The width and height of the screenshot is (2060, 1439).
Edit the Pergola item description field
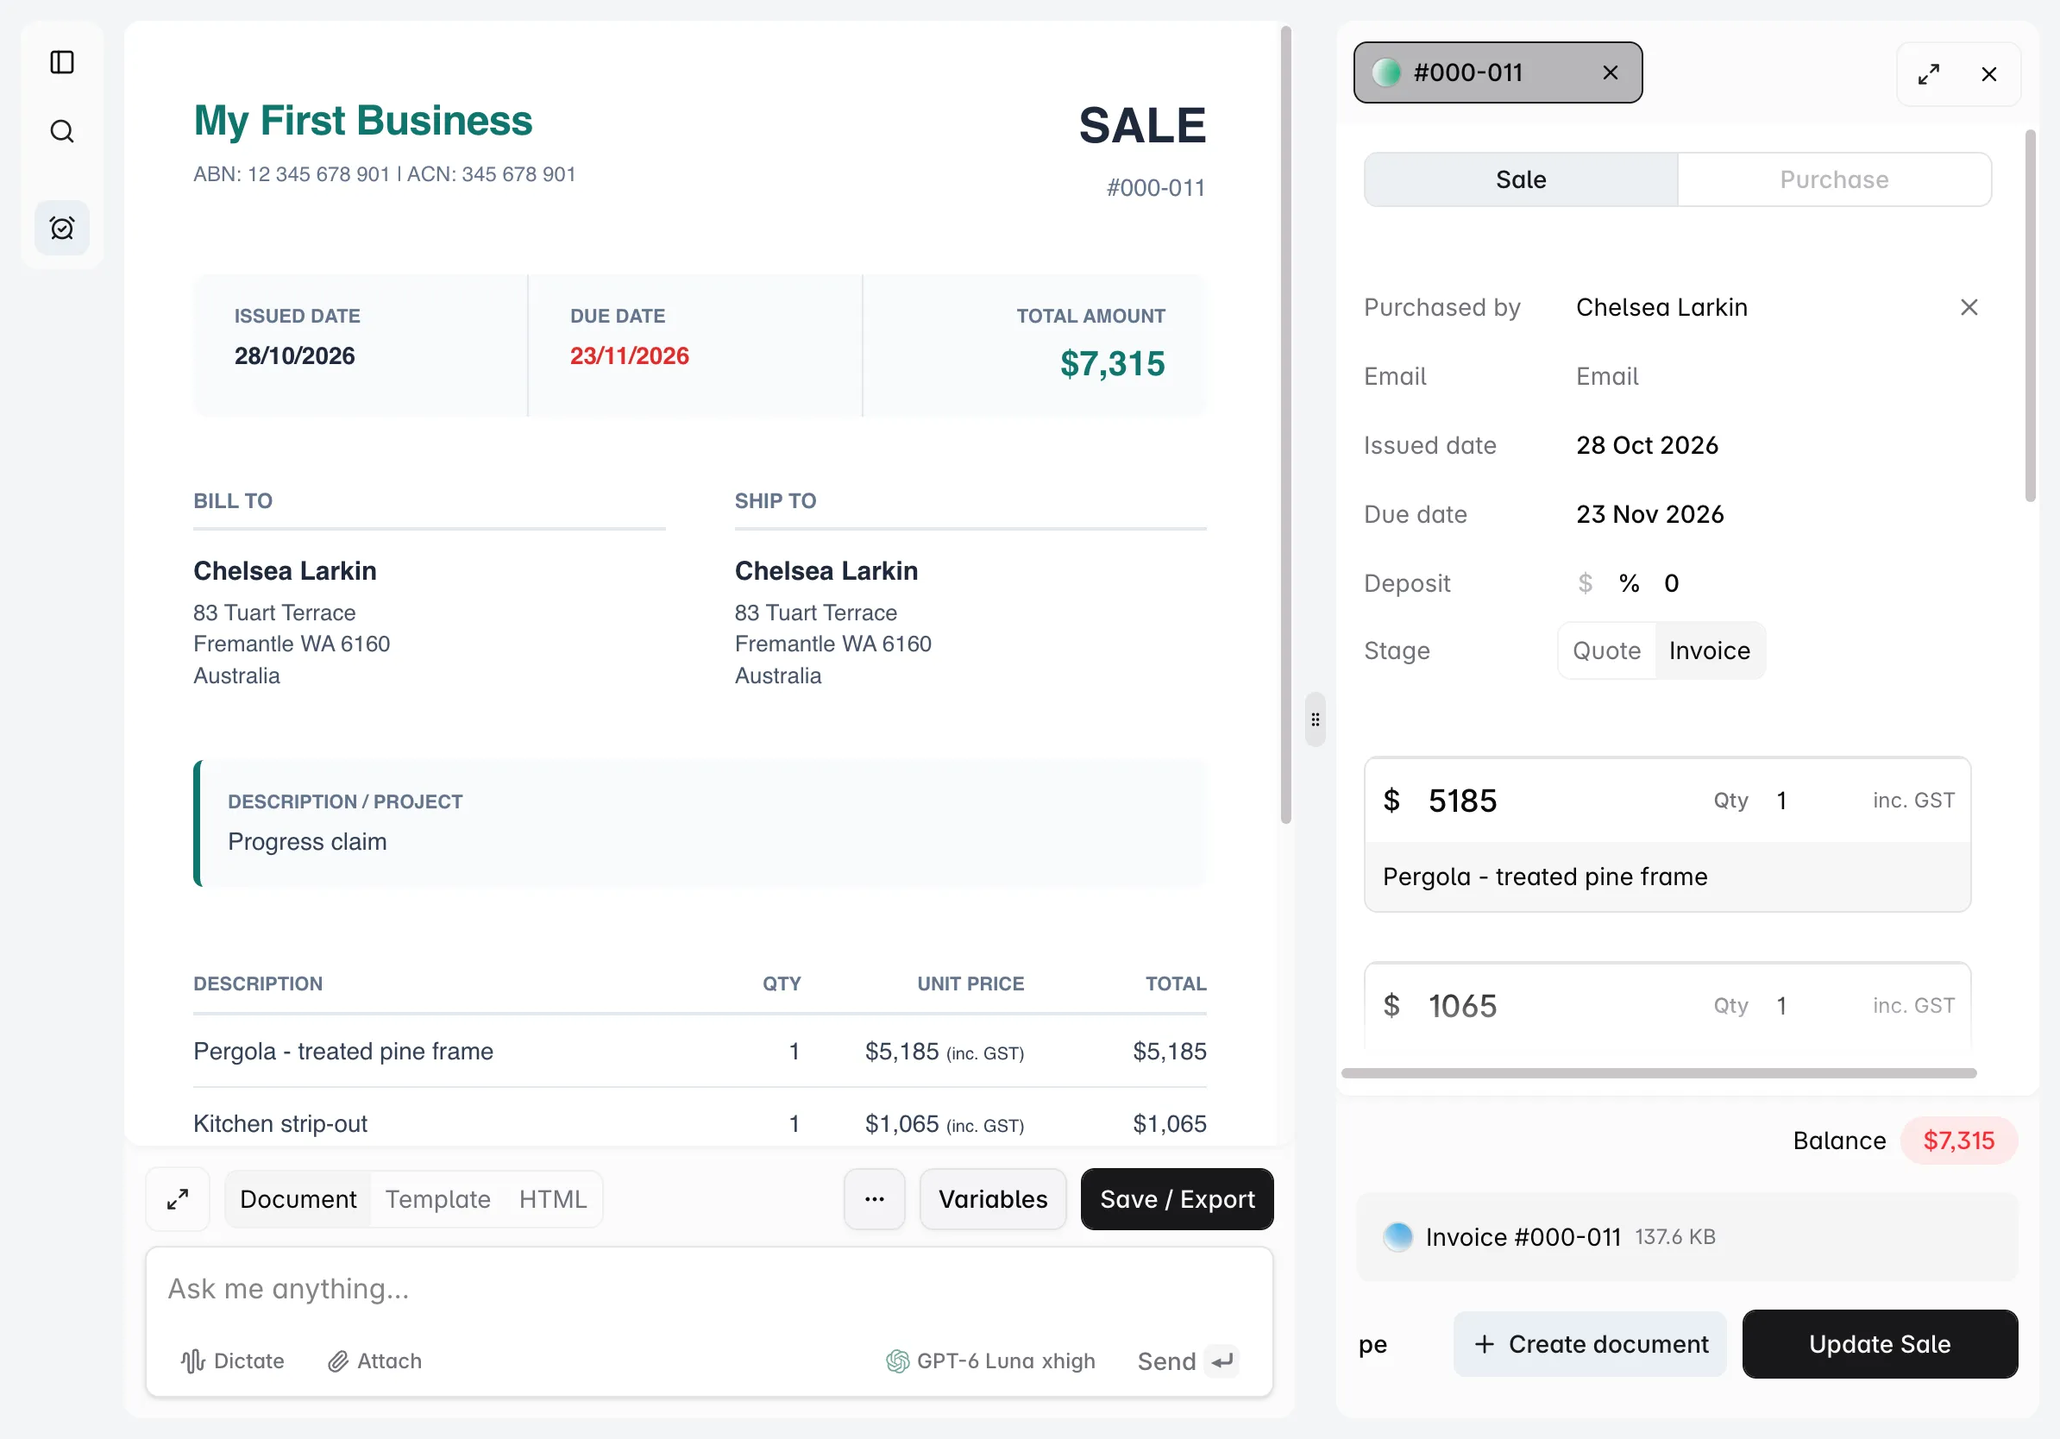[1667, 877]
